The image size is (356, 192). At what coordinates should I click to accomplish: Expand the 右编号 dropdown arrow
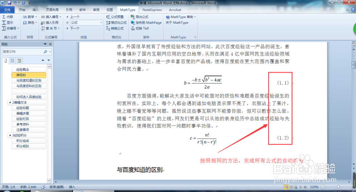(x=18, y=28)
